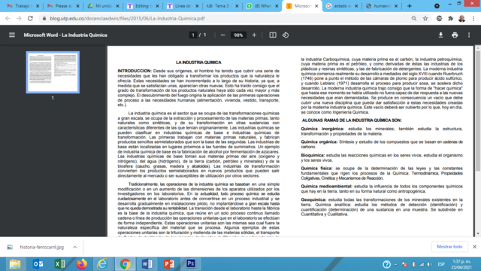Open download options for historia-ferrocarril.jpg
Screen dimensions: 481x271
(75, 247)
